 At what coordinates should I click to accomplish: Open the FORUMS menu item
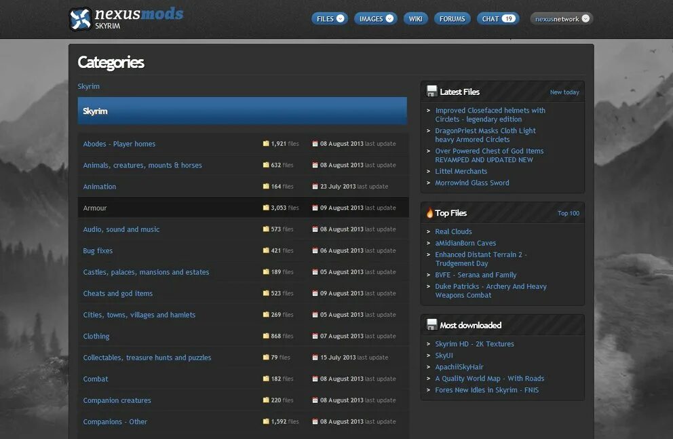click(453, 19)
